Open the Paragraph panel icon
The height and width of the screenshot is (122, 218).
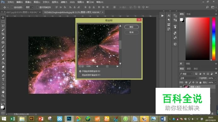point(169,20)
